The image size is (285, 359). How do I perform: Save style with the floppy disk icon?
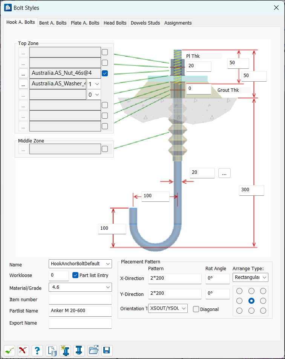[x=107, y=350]
